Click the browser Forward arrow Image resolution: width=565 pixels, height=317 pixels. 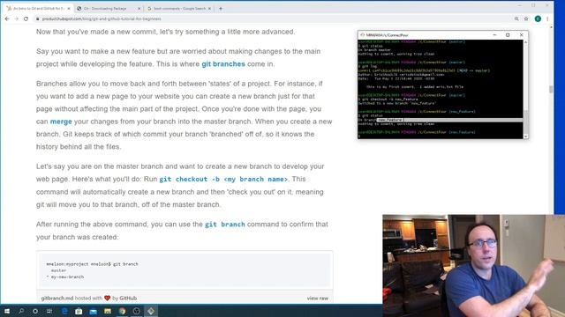[x=17, y=18]
